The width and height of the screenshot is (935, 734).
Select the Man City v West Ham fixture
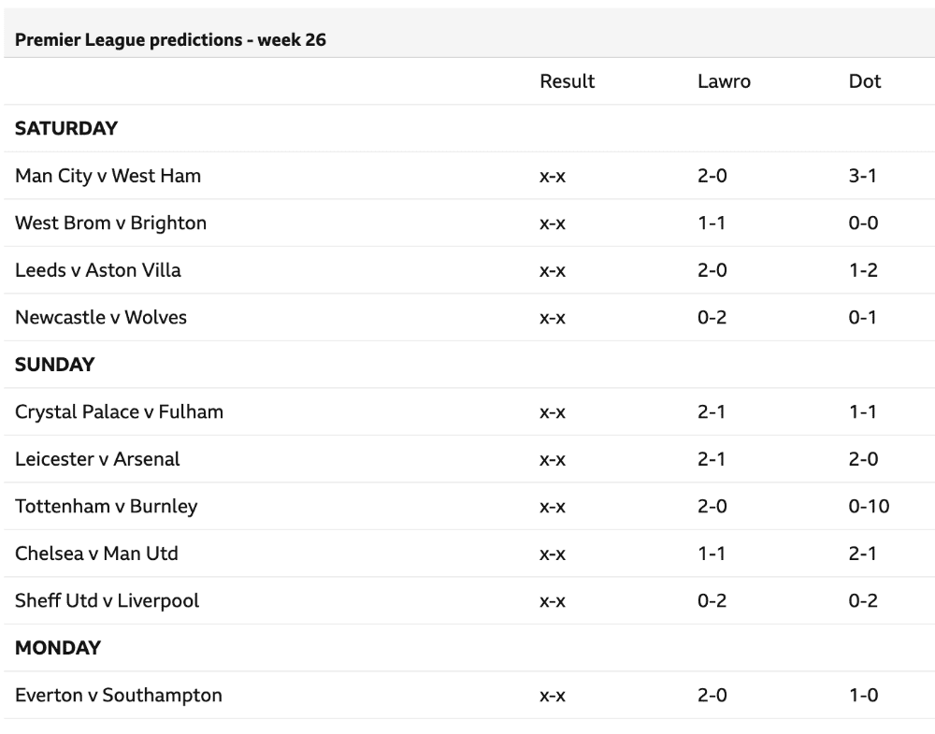pyautogui.click(x=108, y=175)
